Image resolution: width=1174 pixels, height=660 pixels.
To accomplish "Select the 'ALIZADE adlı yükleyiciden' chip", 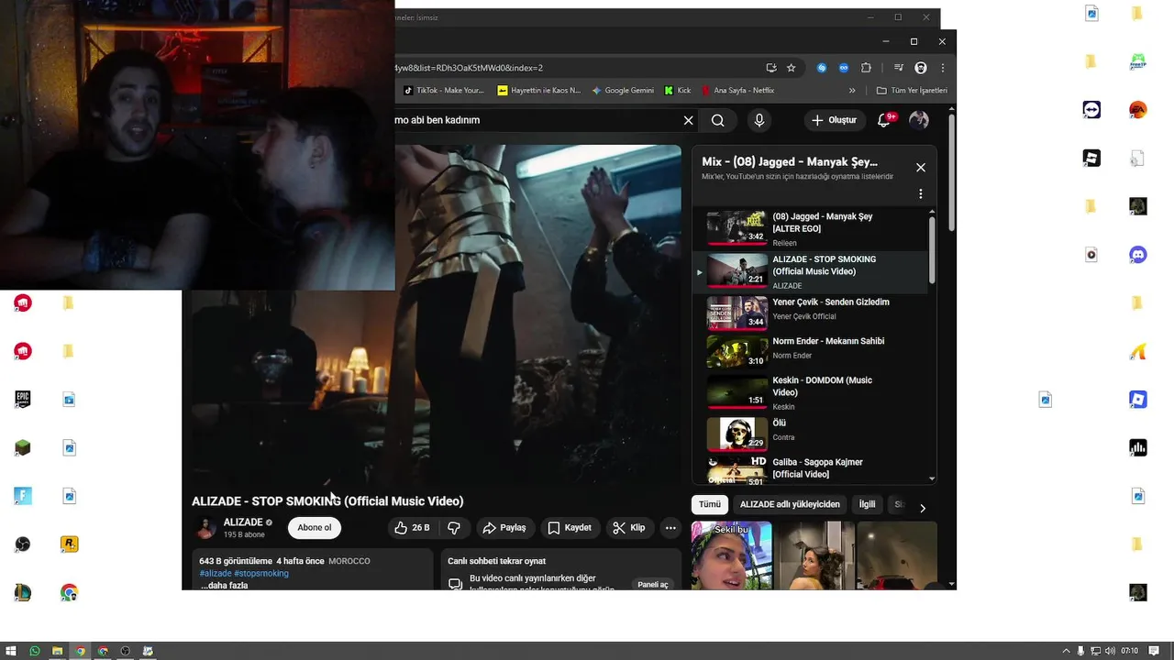I will [790, 504].
